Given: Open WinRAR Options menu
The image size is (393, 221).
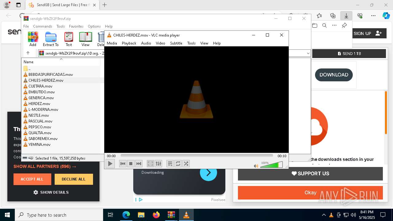Looking at the screenshot, I should pyautogui.click(x=94, y=26).
